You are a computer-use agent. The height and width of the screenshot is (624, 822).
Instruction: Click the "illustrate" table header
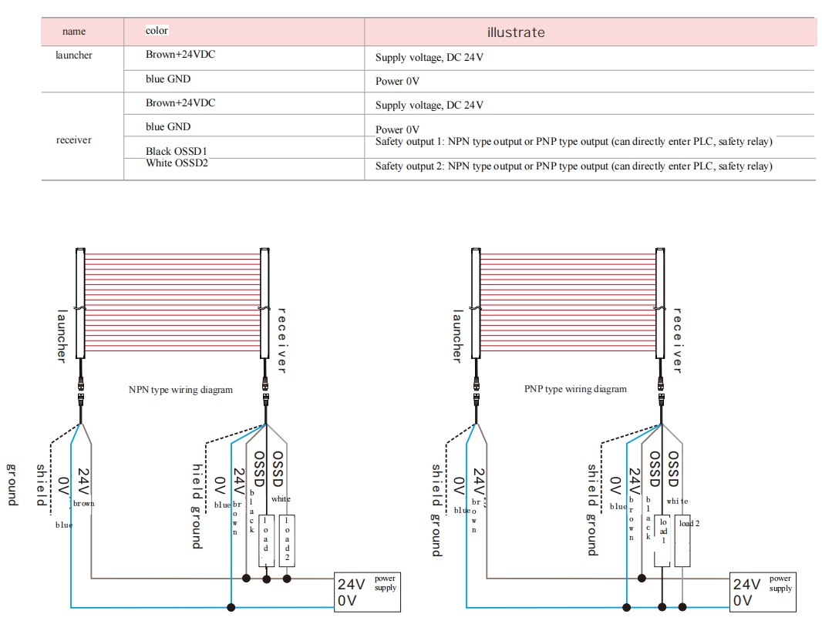516,32
